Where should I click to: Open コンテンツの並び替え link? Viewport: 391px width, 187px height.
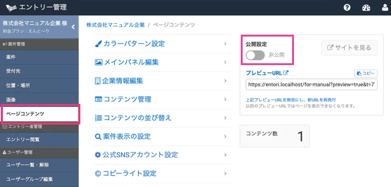click(137, 118)
